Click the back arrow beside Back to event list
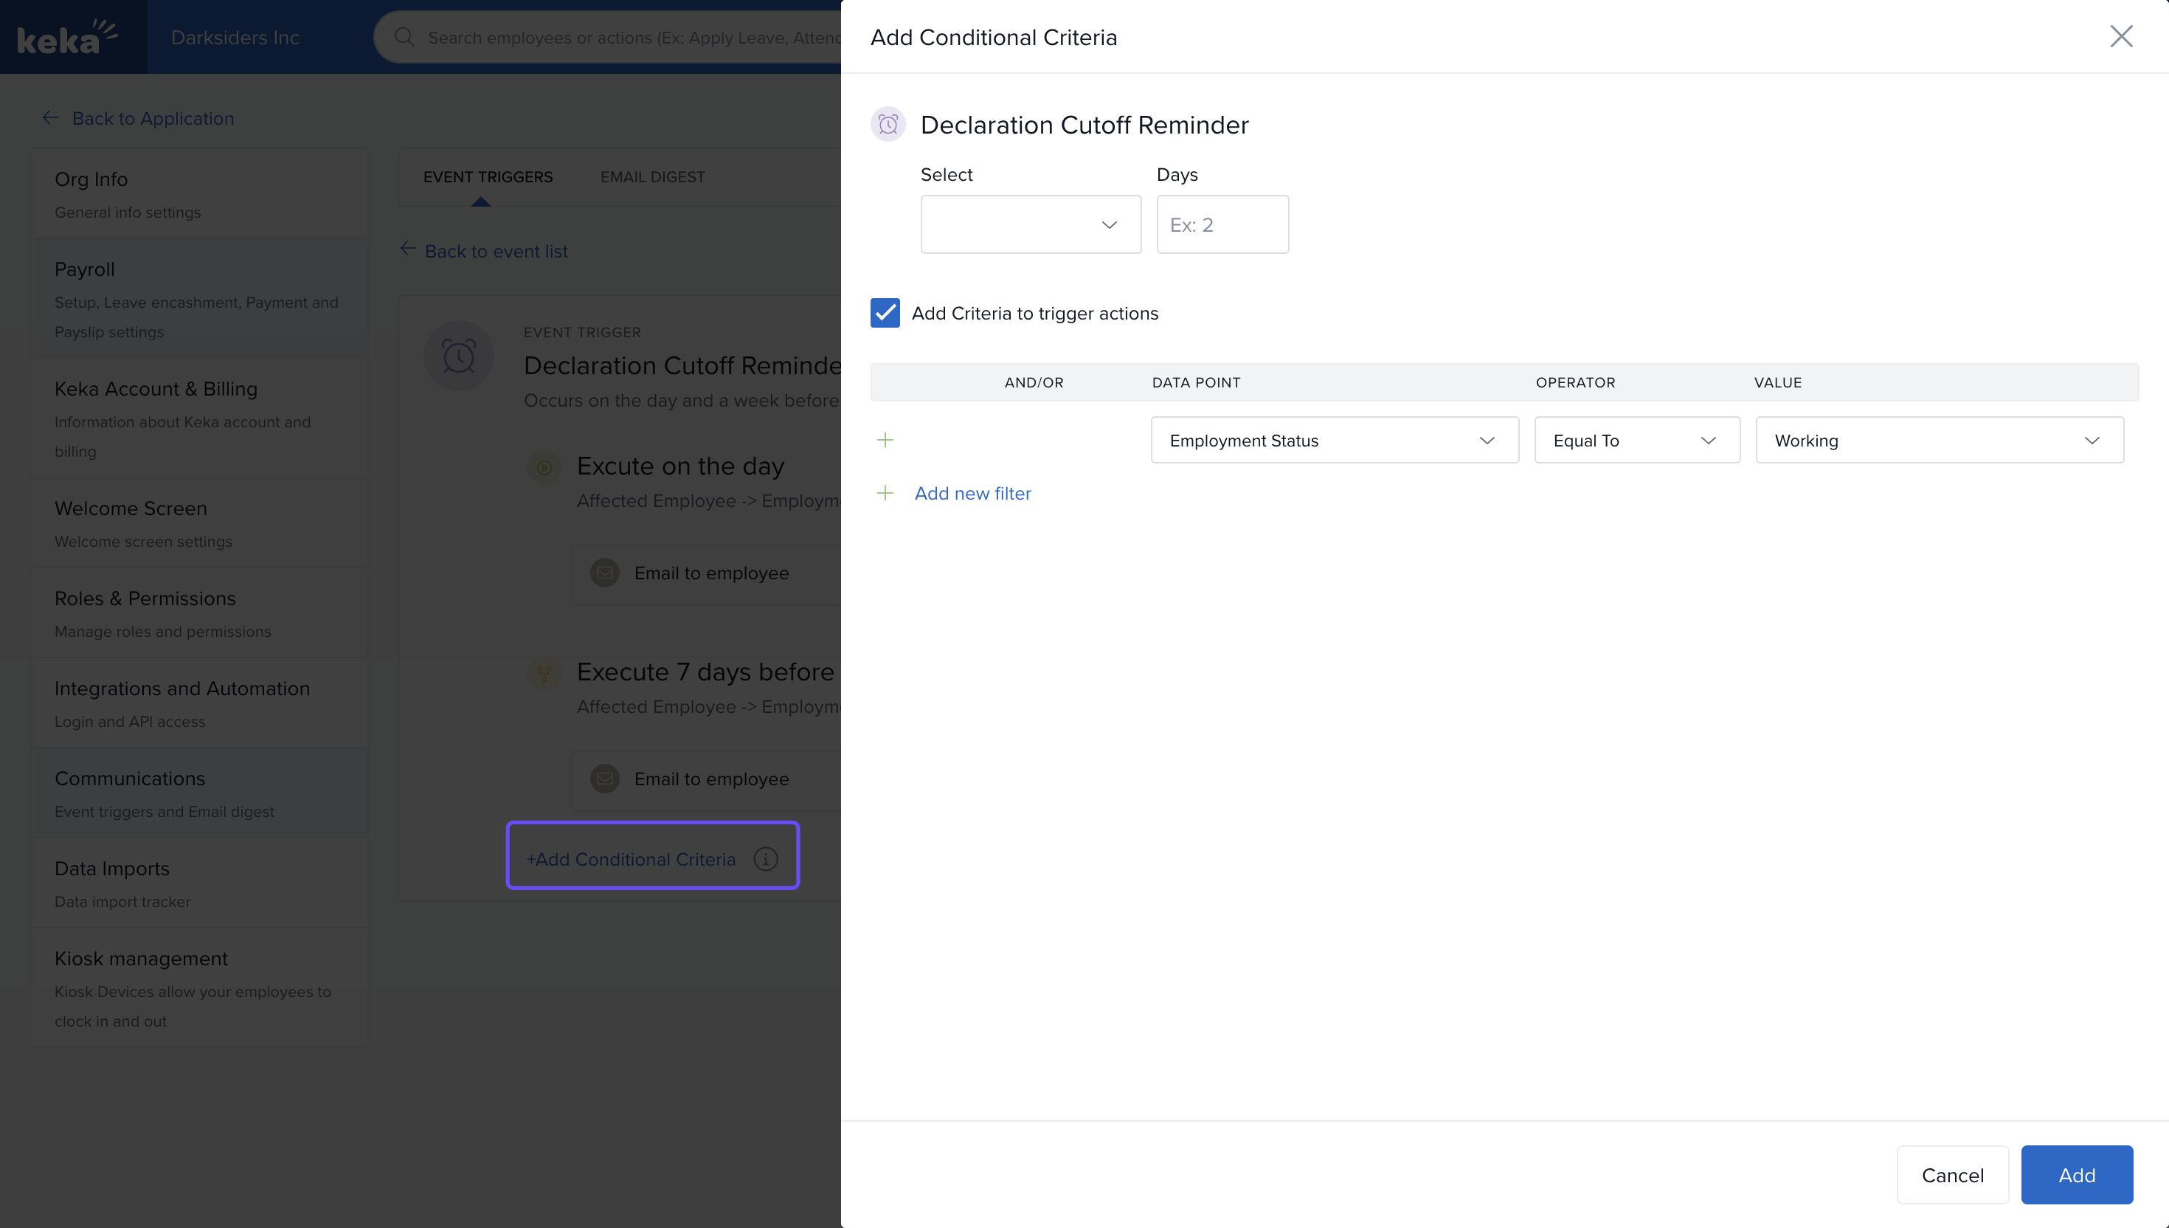The image size is (2169, 1228). [408, 249]
